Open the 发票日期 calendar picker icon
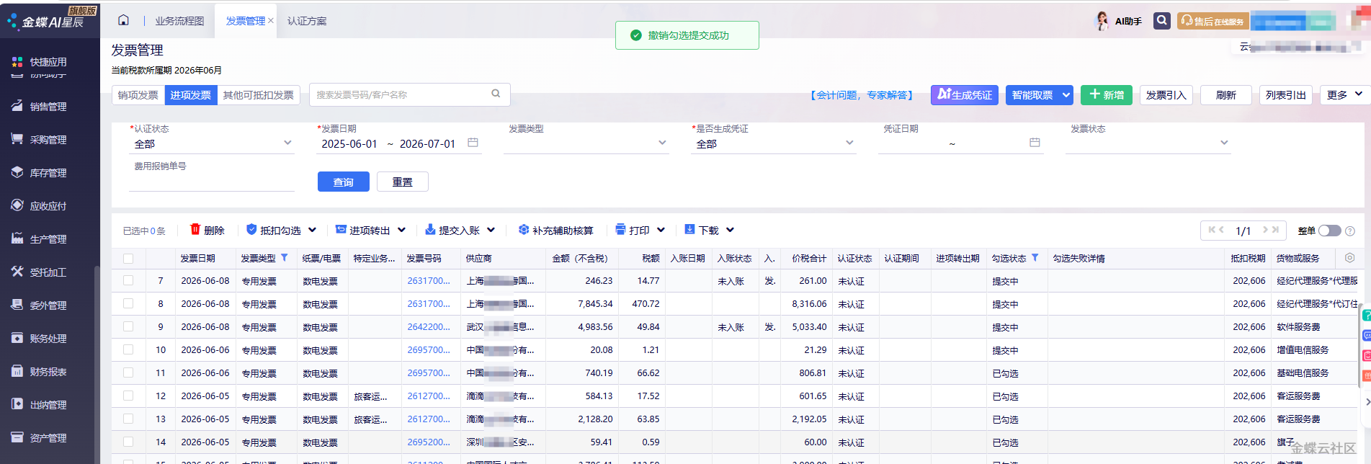This screenshot has height=464, width=1371. coord(473,143)
